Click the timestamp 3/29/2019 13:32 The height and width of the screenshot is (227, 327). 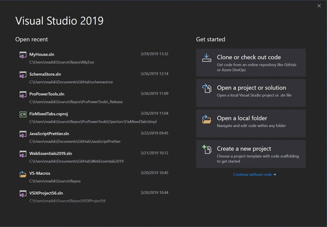click(x=154, y=54)
